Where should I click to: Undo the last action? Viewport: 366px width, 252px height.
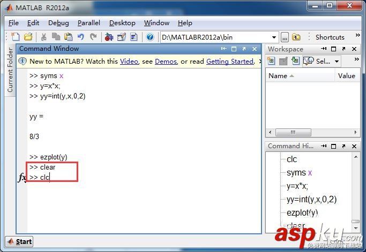[81, 37]
